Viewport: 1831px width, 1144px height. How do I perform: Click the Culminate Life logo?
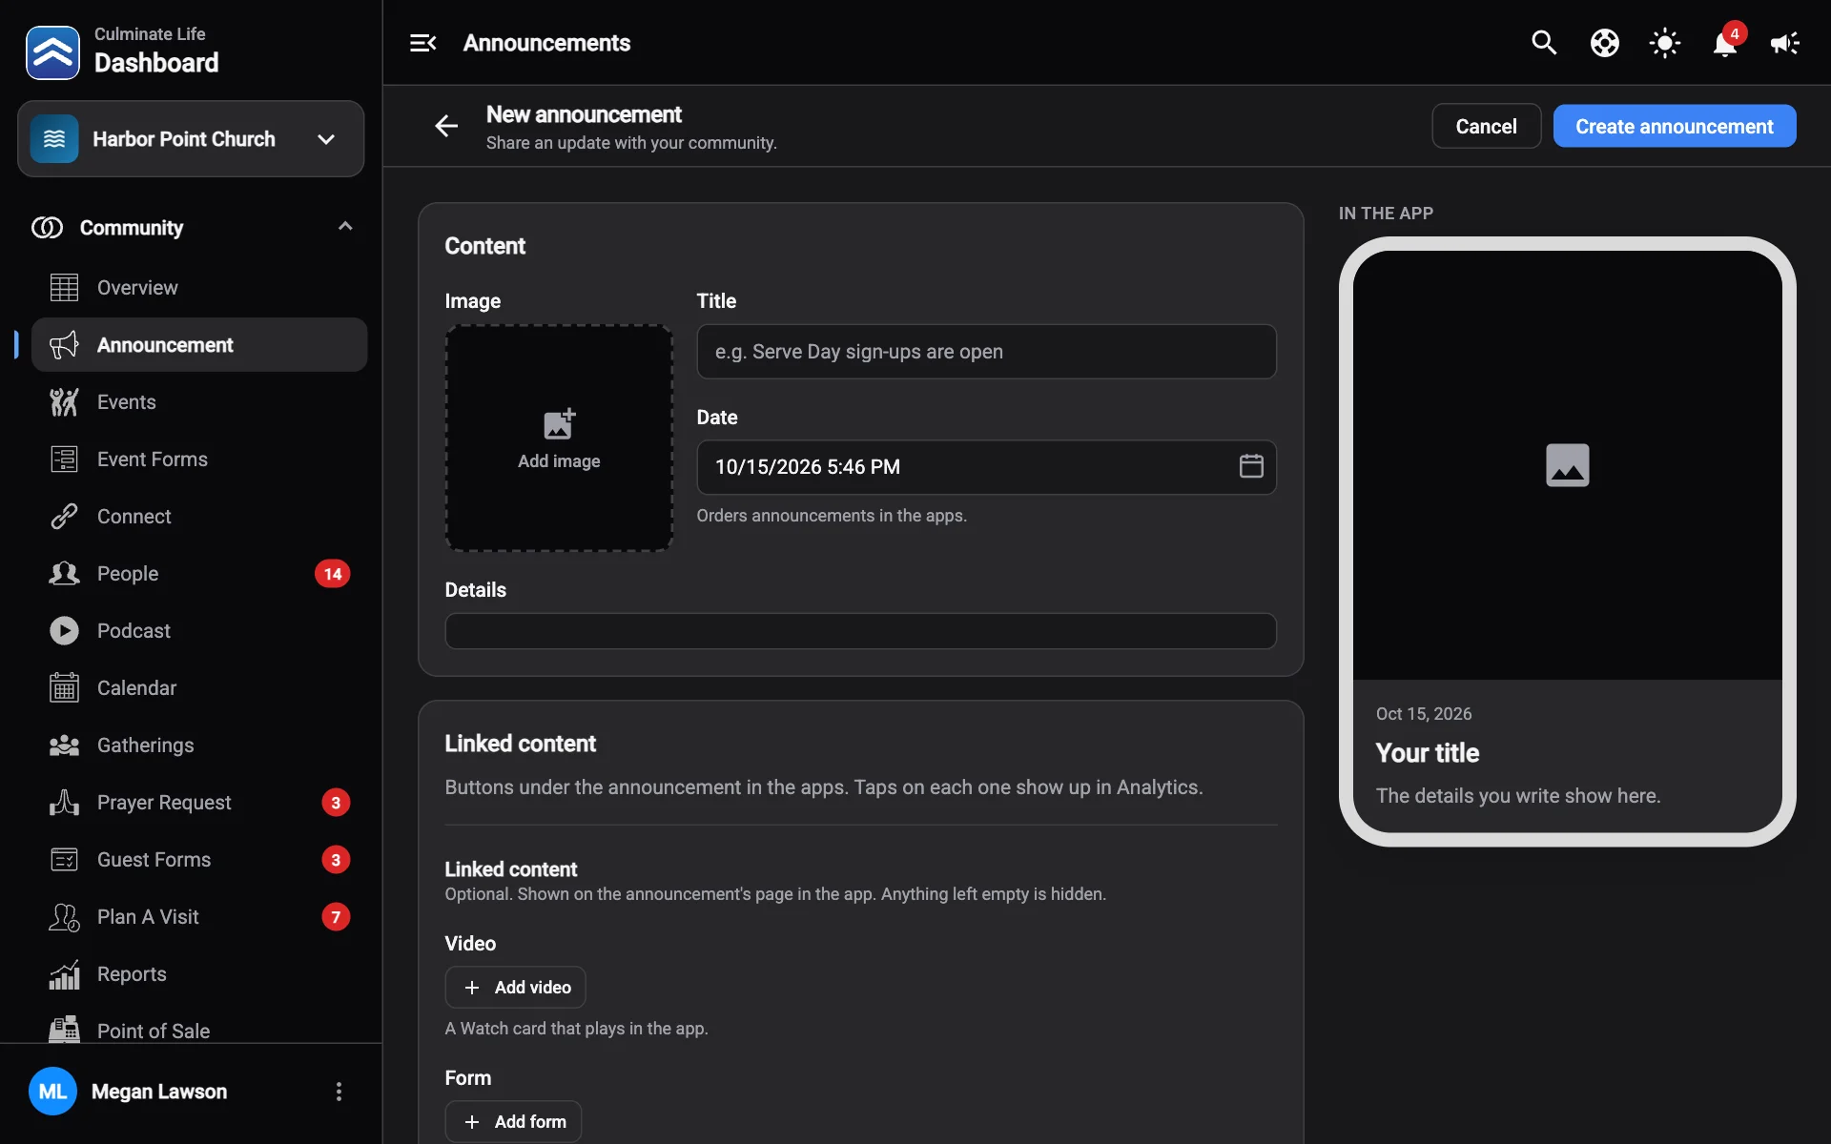52,52
